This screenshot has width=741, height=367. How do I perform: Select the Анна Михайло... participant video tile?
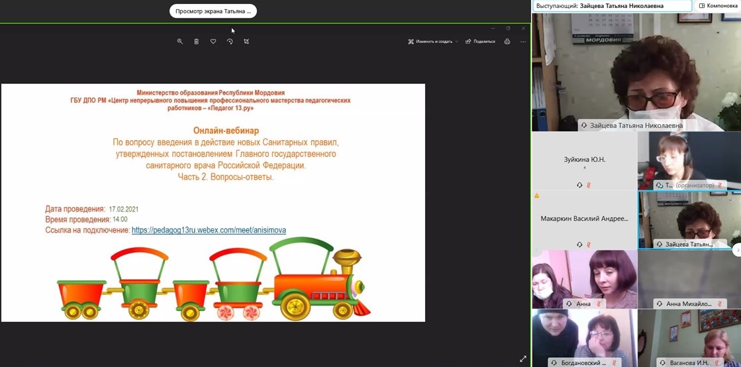689,279
